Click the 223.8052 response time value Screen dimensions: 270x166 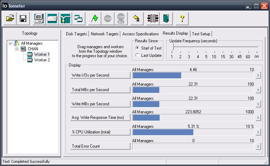193,112
